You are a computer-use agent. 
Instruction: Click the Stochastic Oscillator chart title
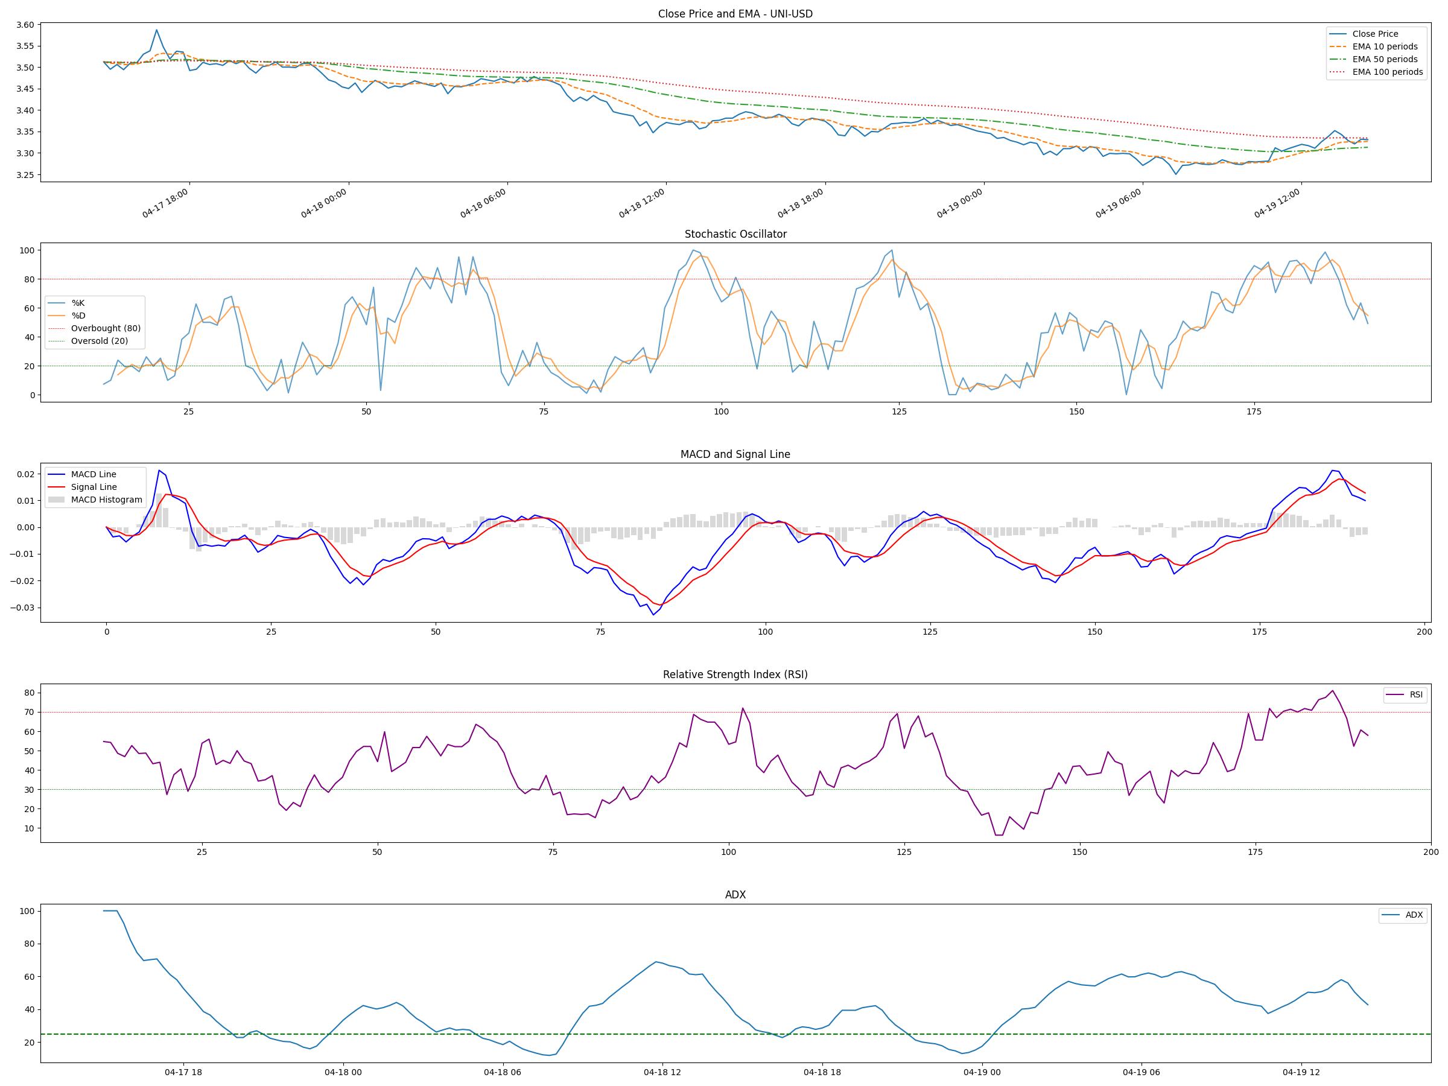[x=735, y=234]
